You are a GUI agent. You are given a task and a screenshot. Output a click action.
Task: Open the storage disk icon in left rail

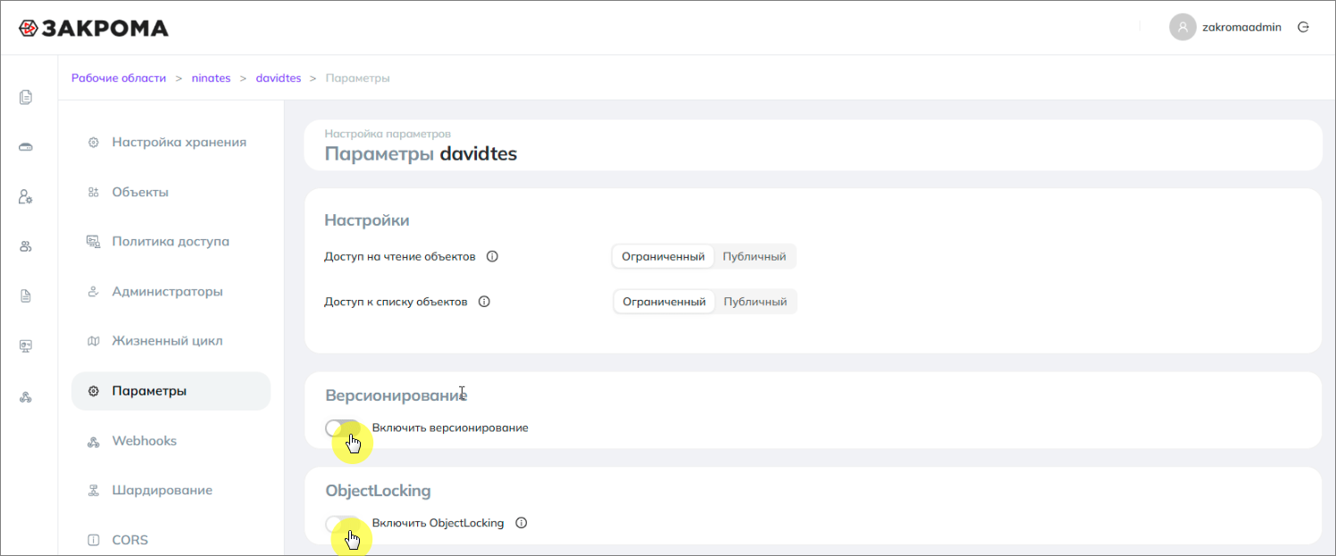coord(26,146)
